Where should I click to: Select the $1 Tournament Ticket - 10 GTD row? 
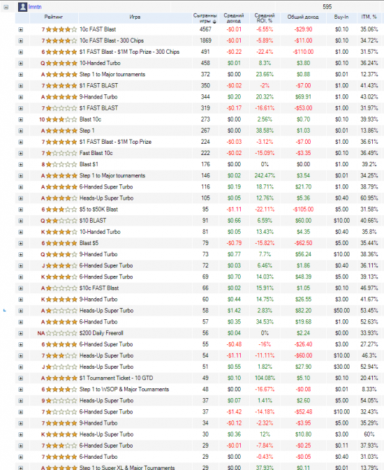tap(200, 379)
